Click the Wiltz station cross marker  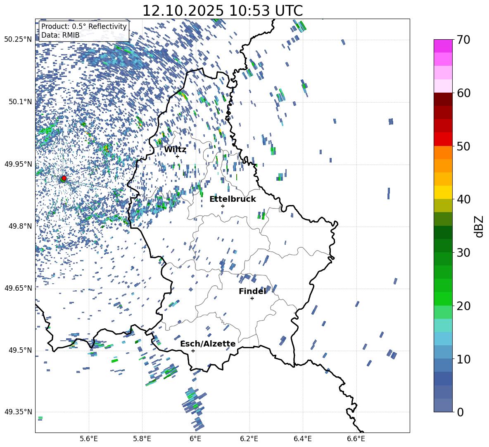coord(178,156)
